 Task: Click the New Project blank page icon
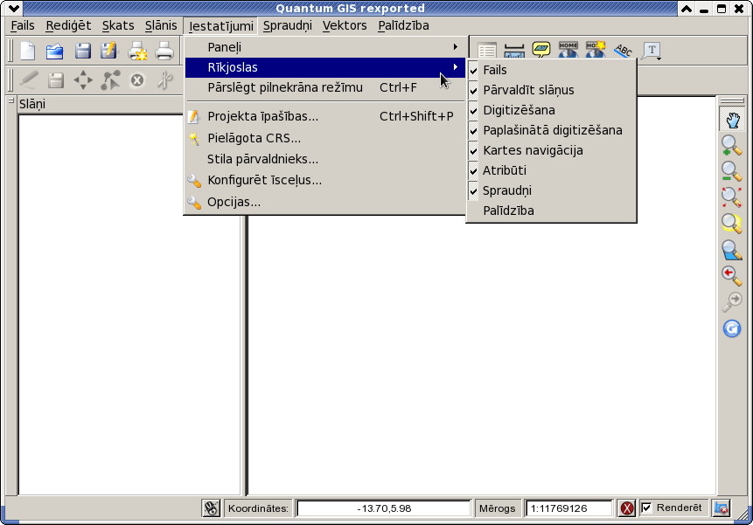tap(28, 51)
